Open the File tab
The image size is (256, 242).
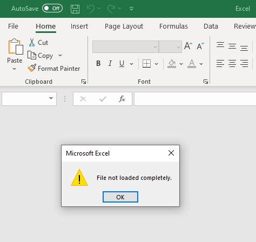click(x=13, y=26)
